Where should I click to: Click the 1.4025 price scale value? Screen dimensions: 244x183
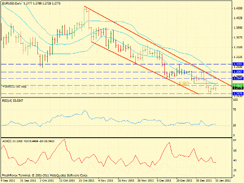(238, 18)
